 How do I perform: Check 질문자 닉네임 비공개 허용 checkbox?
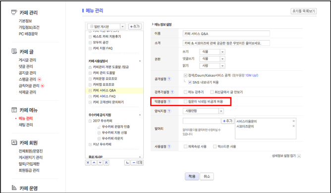coord(185,101)
